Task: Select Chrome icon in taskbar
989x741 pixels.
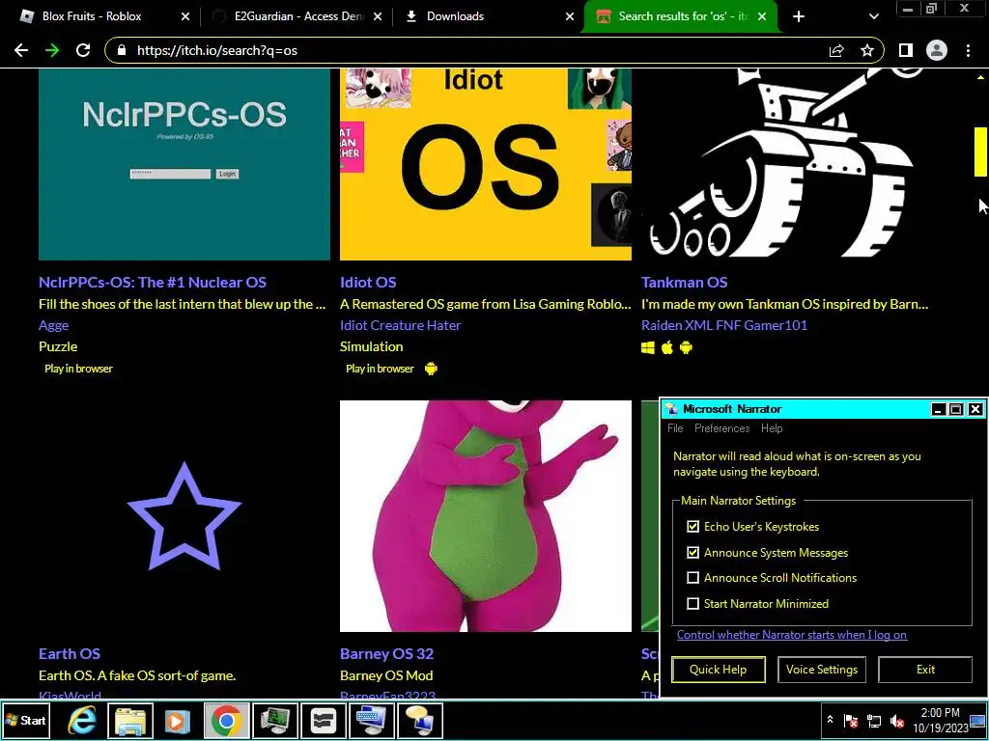Action: [x=226, y=720]
